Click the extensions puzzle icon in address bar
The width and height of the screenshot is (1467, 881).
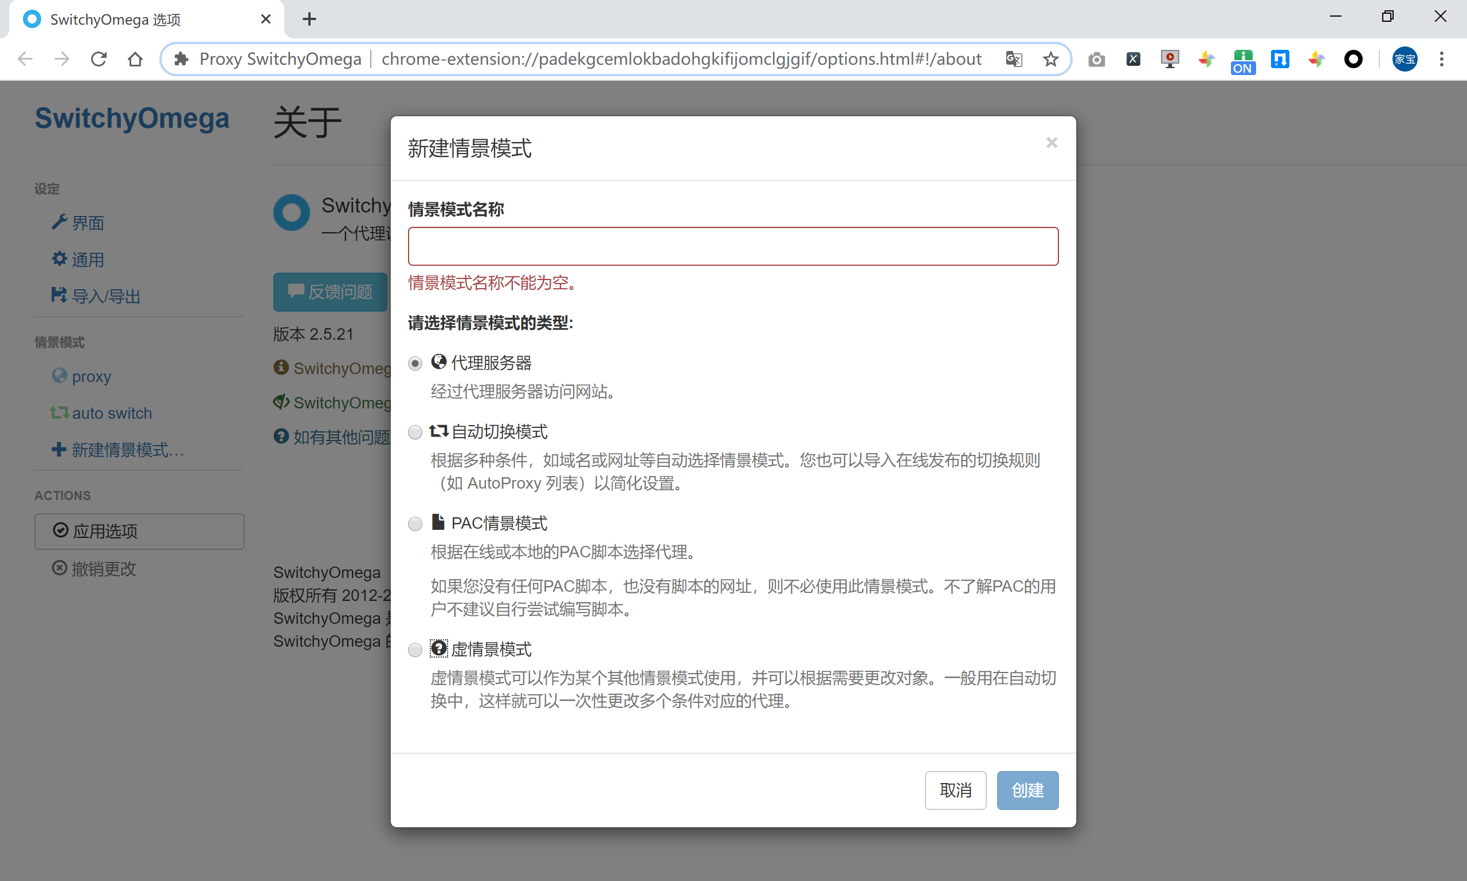coord(181,59)
